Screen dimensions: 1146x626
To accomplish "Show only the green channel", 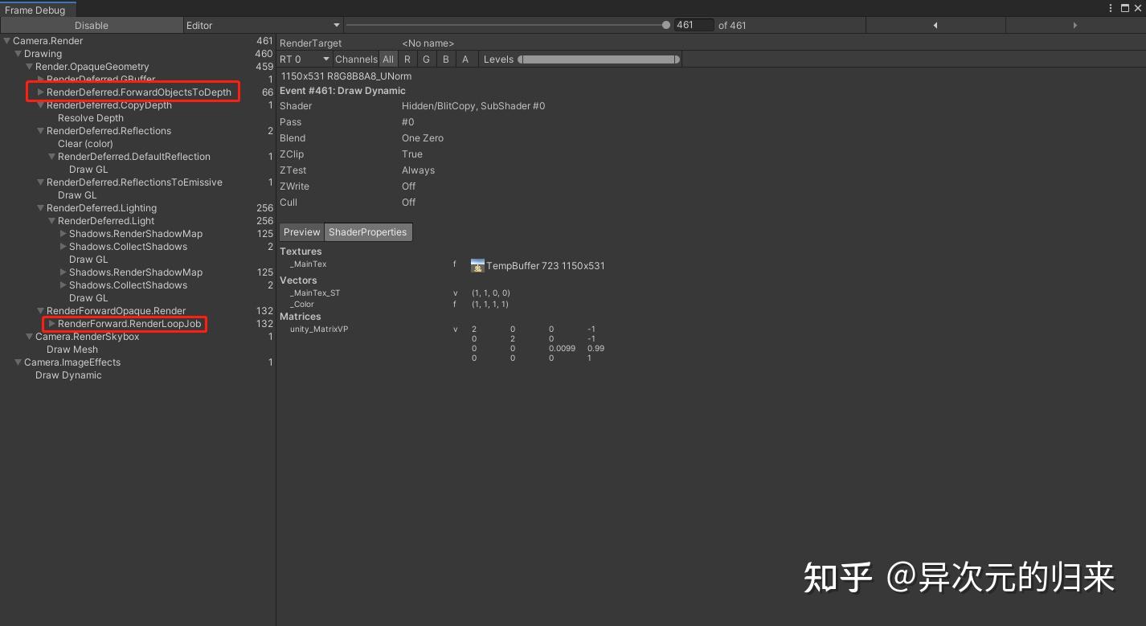I will pos(426,59).
